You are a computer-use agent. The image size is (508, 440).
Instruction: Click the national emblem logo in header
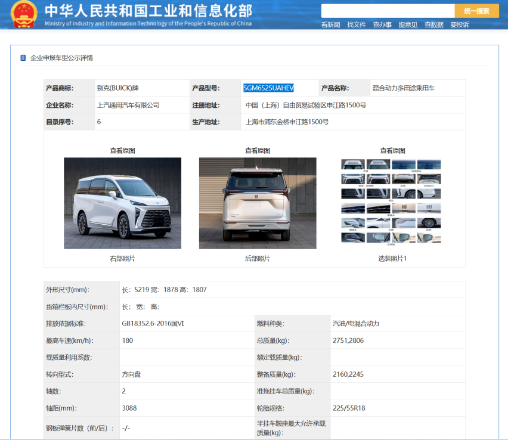24,14
